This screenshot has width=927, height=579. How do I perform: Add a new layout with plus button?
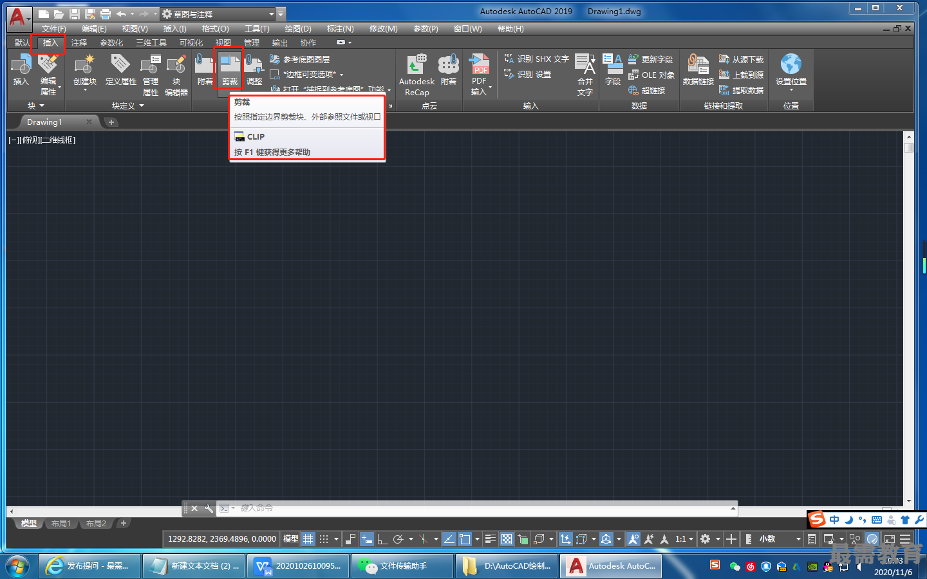[124, 523]
